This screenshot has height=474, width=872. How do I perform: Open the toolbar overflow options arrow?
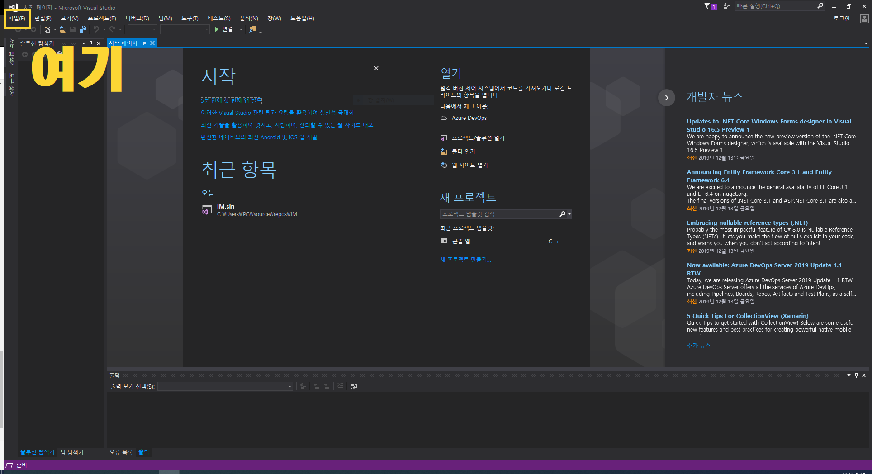pyautogui.click(x=261, y=32)
